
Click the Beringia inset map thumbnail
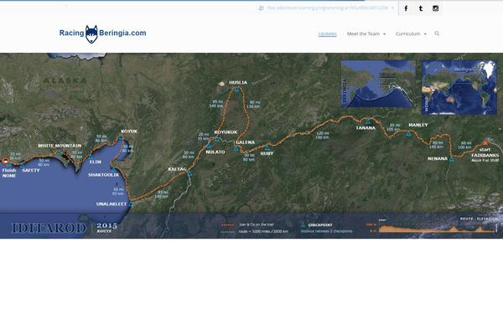[378, 84]
